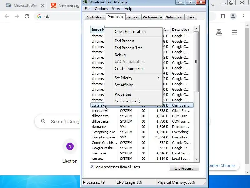Open the View menu
250x188 pixels.
click(x=116, y=9)
